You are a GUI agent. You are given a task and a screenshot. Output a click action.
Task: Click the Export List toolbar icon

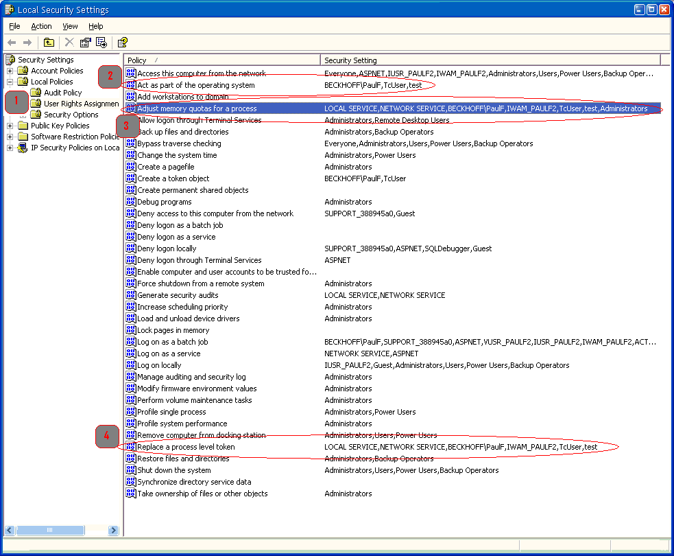coord(101,43)
